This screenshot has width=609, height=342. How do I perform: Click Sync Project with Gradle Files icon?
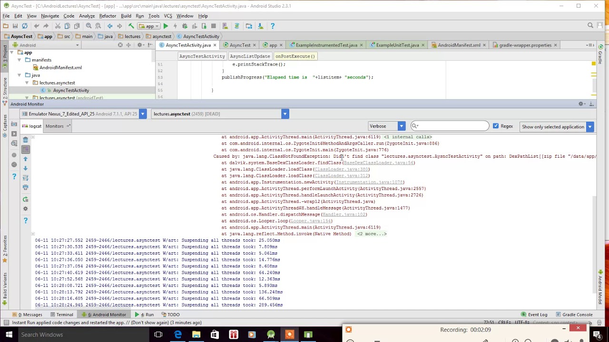(x=236, y=26)
